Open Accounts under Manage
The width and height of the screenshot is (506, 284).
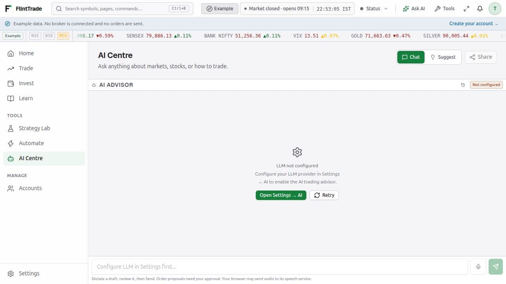44,188
